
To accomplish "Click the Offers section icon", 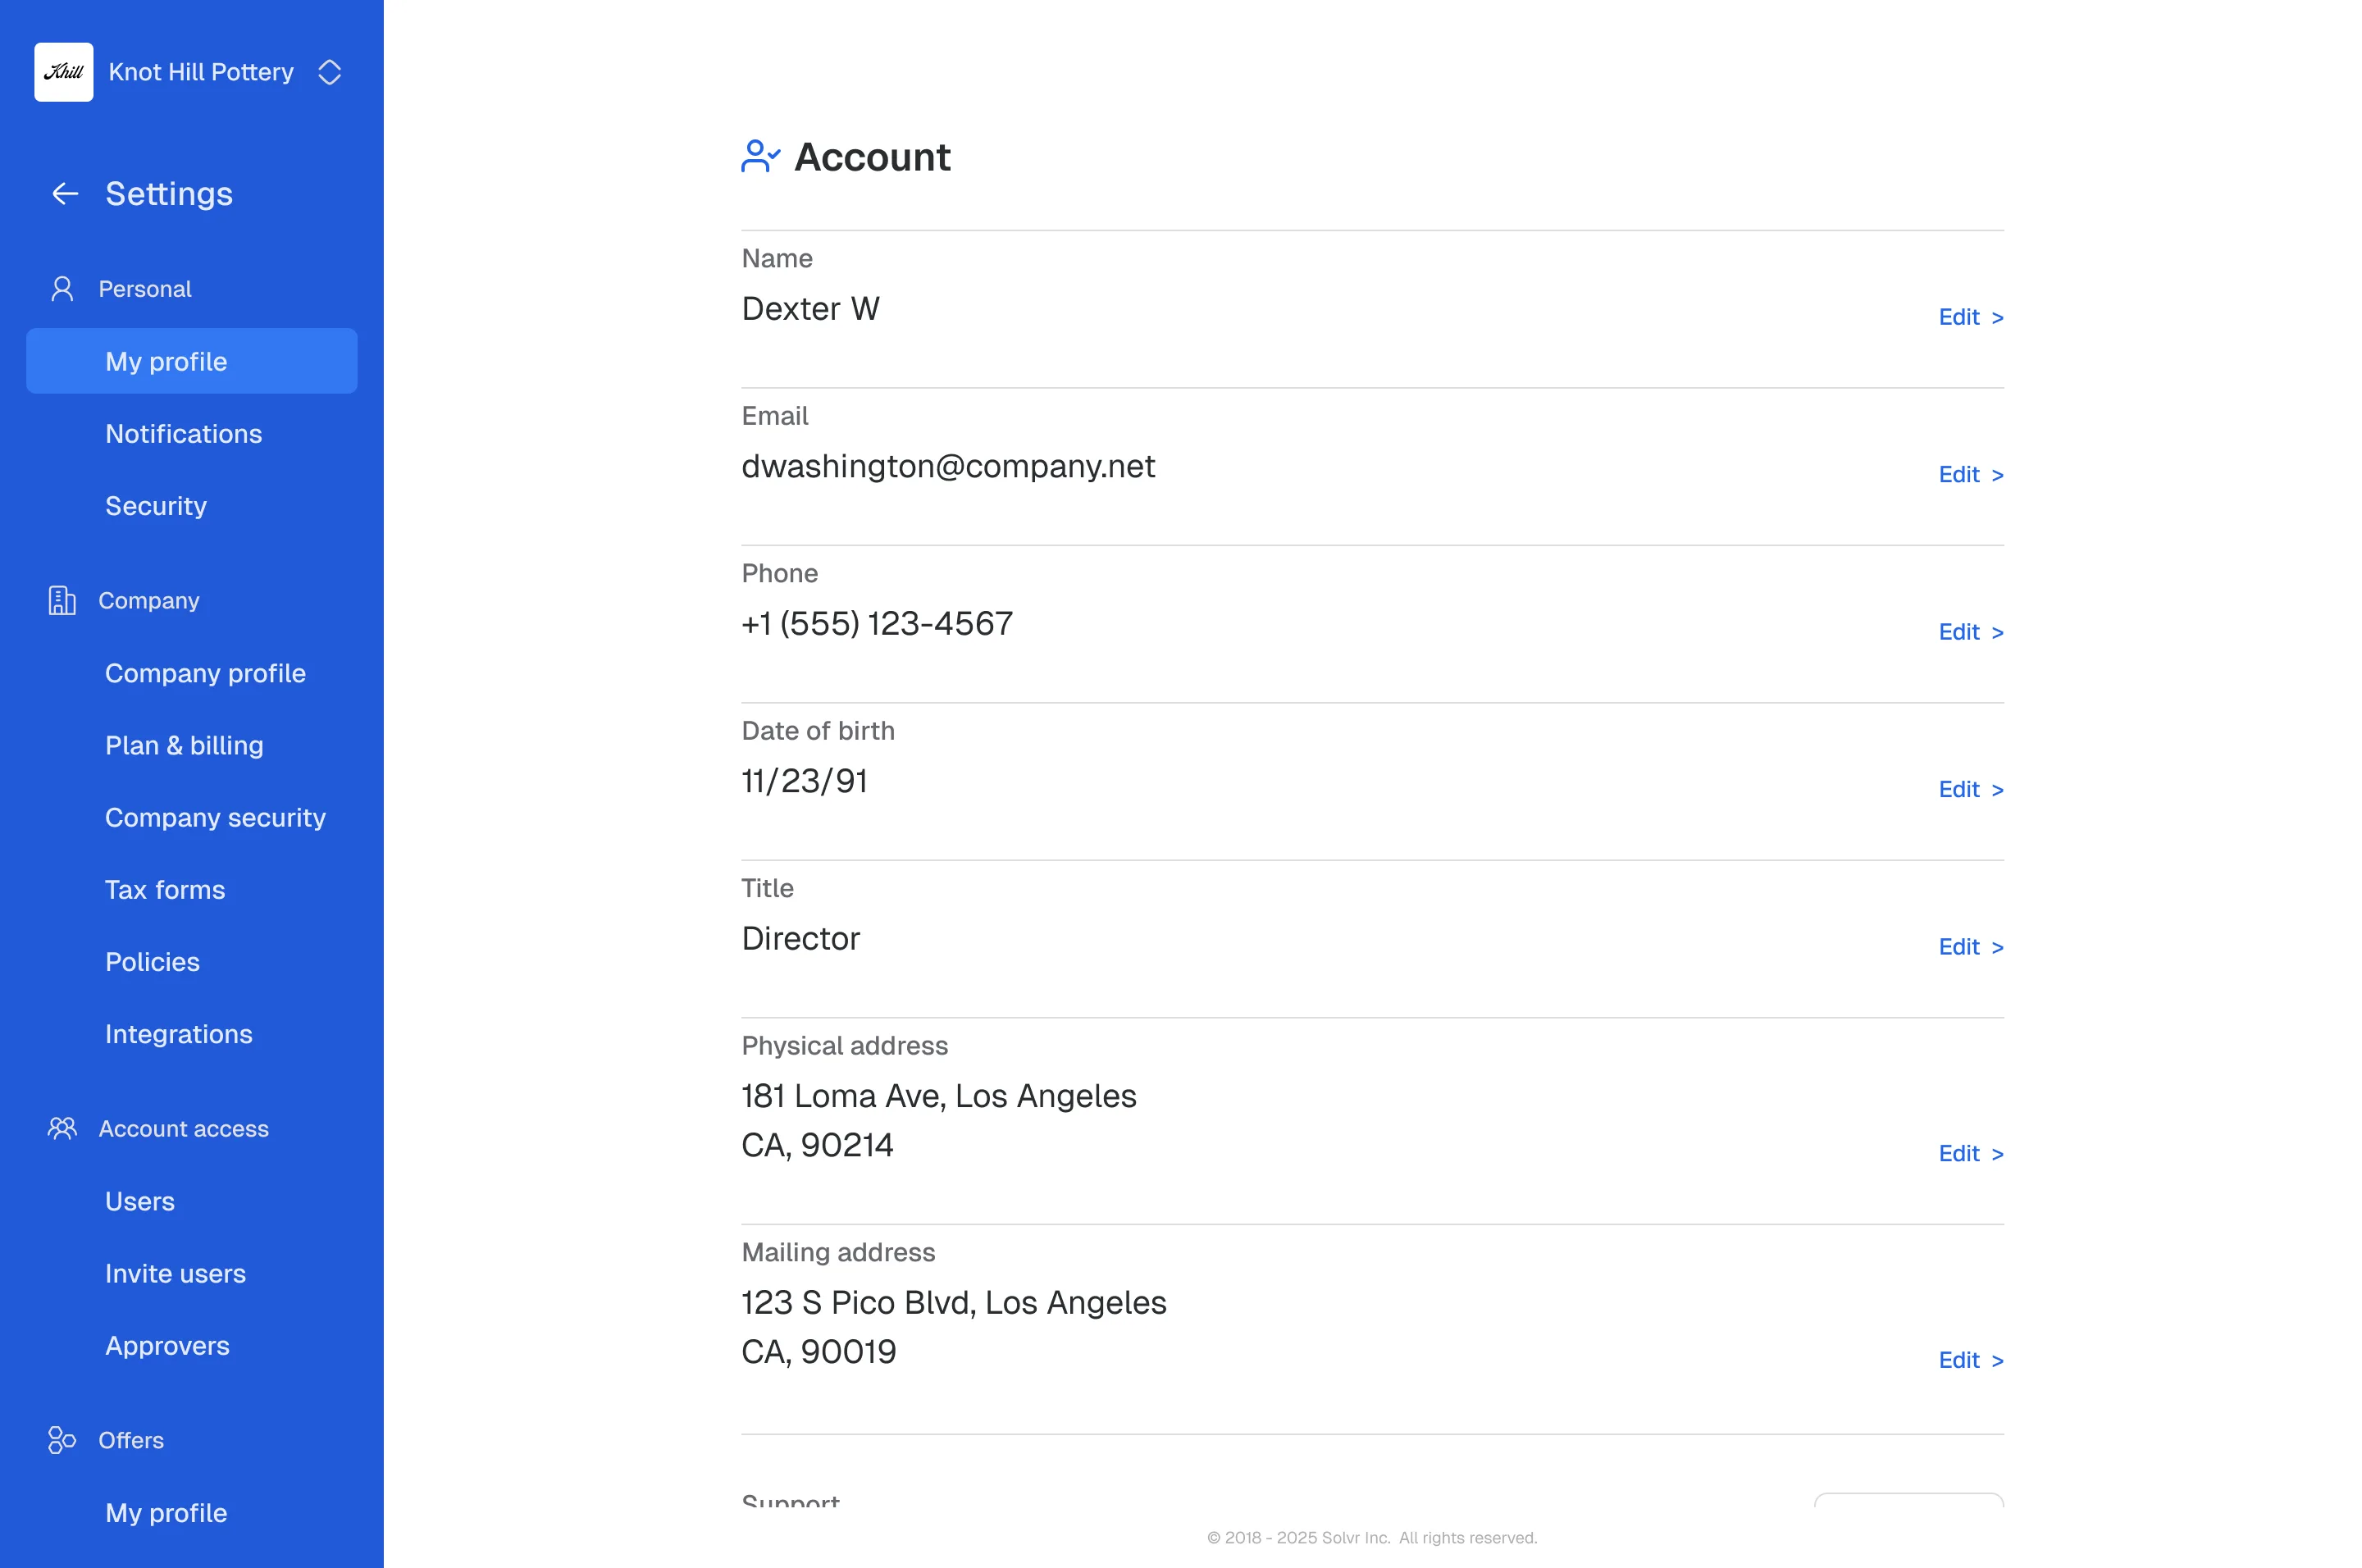I will click(x=62, y=1440).
